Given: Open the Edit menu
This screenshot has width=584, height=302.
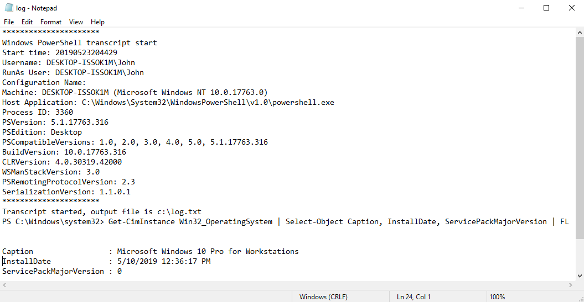Looking at the screenshot, I should click(27, 22).
